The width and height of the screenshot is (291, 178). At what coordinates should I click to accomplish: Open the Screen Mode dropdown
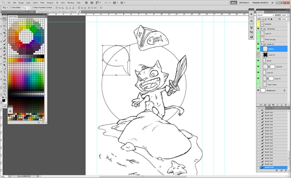tap(122, 3)
